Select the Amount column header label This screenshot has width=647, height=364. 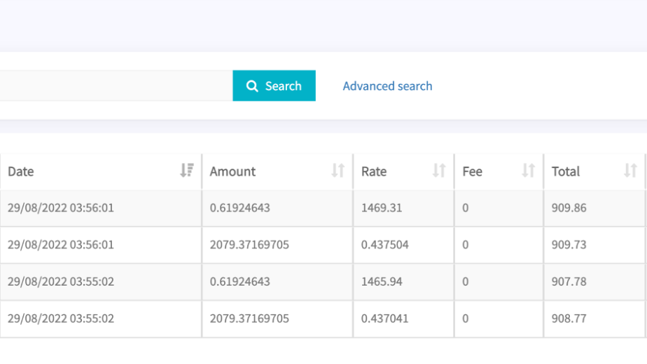coord(232,171)
